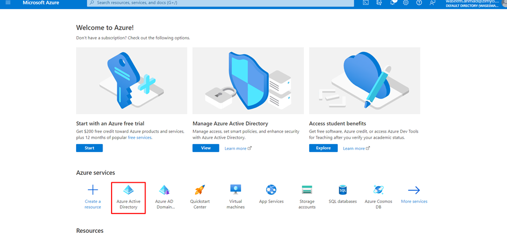Open SQL databases icon
This screenshot has height=233, width=507.
(x=342, y=190)
